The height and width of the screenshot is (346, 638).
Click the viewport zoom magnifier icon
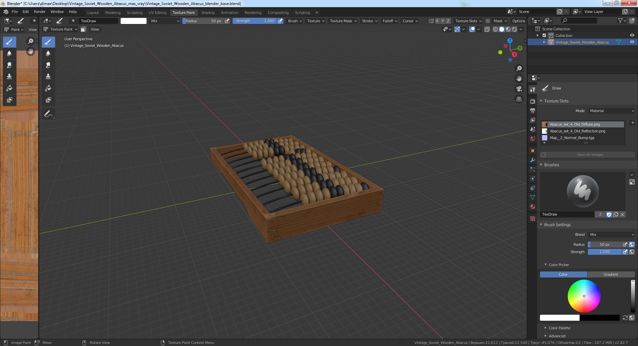tap(519, 69)
